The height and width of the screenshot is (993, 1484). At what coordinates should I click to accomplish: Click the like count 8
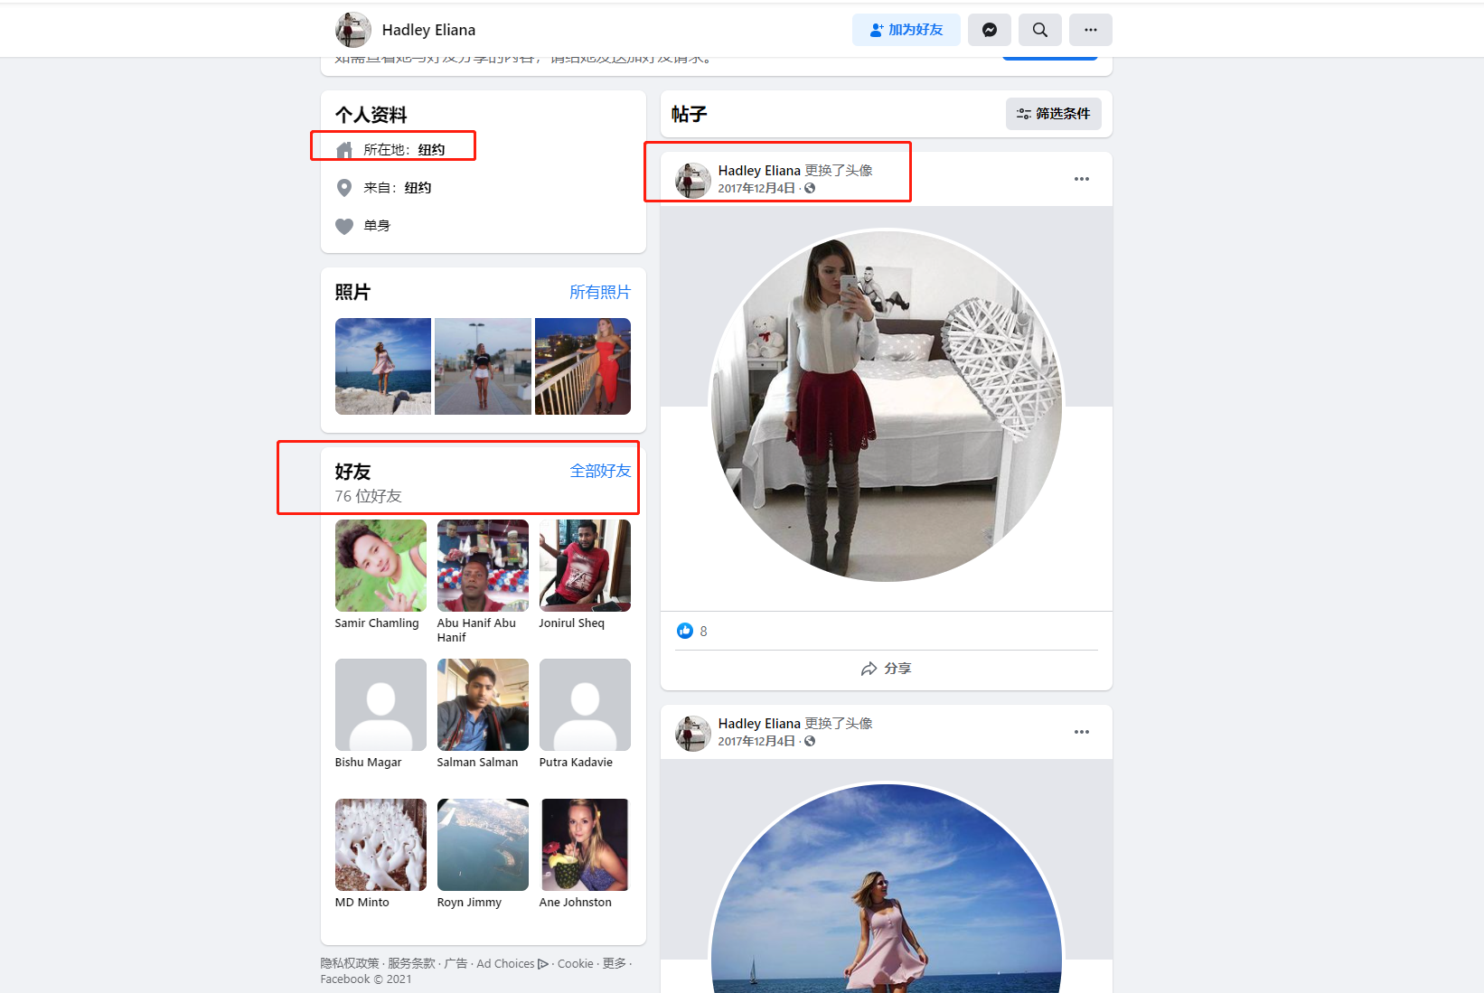[703, 632]
